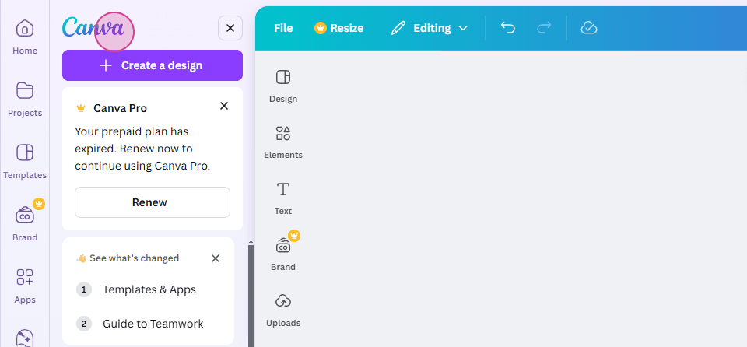The width and height of the screenshot is (747, 347).
Task: Click the side menu scrollbar
Action: coord(251,296)
